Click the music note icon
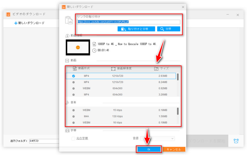 (x=67, y=103)
